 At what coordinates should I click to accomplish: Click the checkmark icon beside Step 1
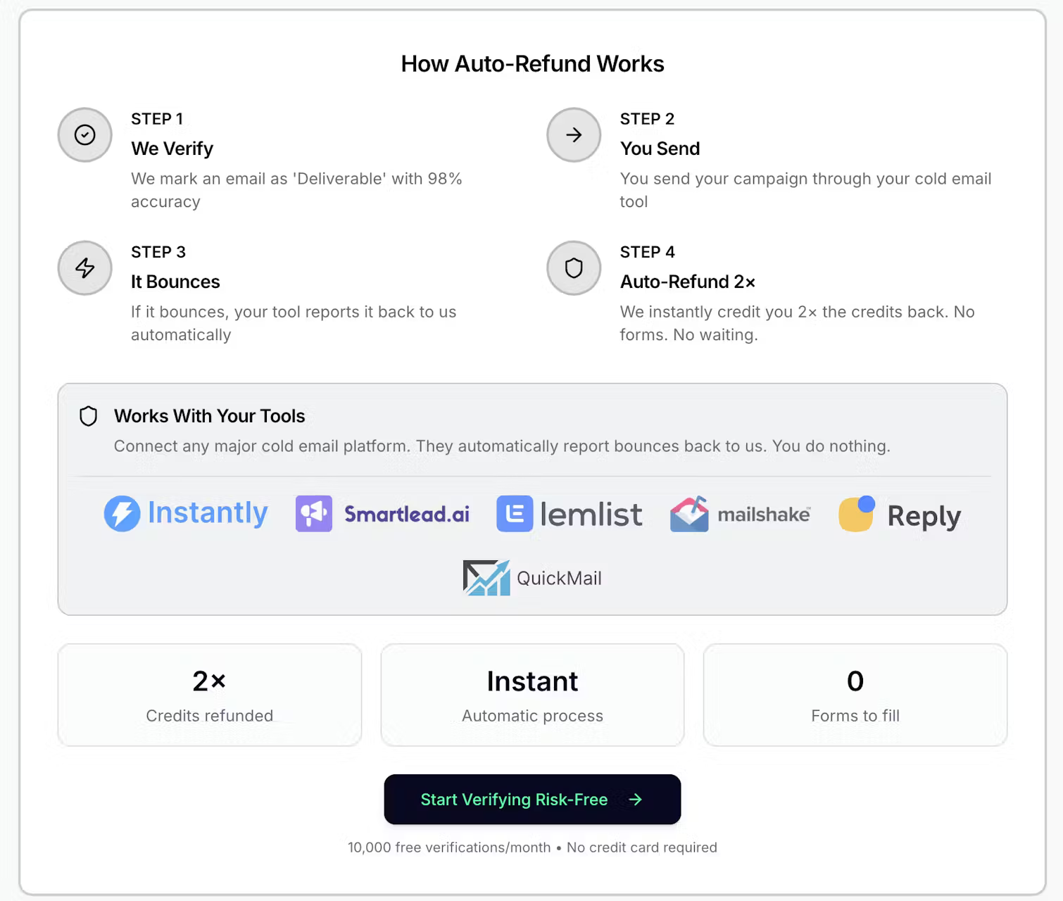[84, 135]
